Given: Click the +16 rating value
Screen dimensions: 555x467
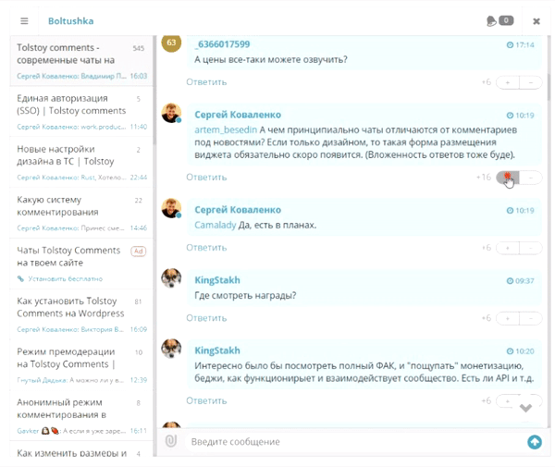Looking at the screenshot, I should [x=484, y=177].
